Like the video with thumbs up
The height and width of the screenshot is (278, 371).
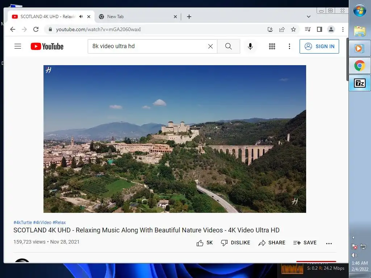click(x=204, y=243)
